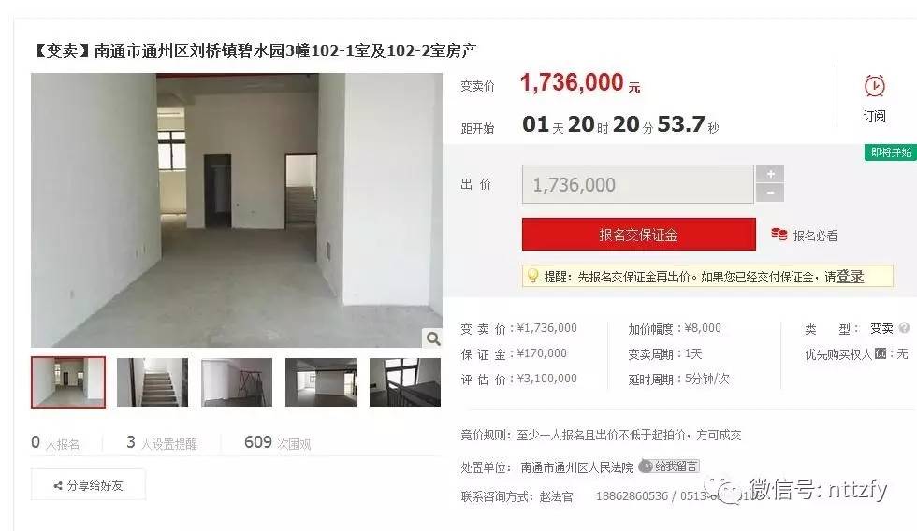Click the magnifier icon on main photo
This screenshot has height=531, width=917.
point(432,338)
